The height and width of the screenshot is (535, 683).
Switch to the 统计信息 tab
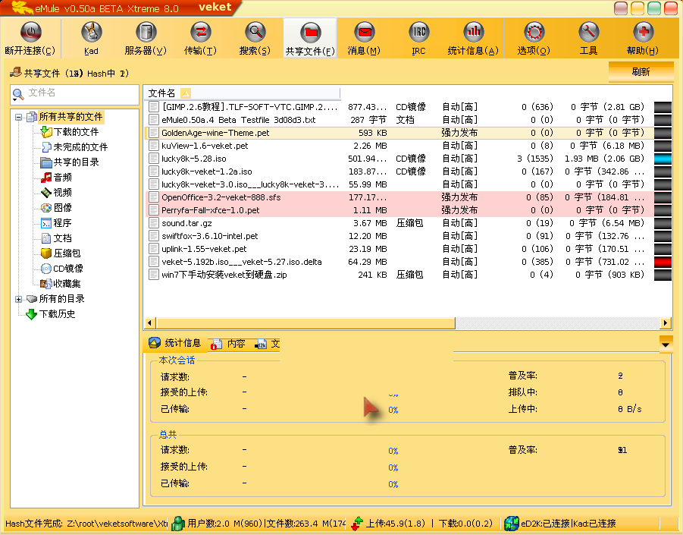[175, 343]
